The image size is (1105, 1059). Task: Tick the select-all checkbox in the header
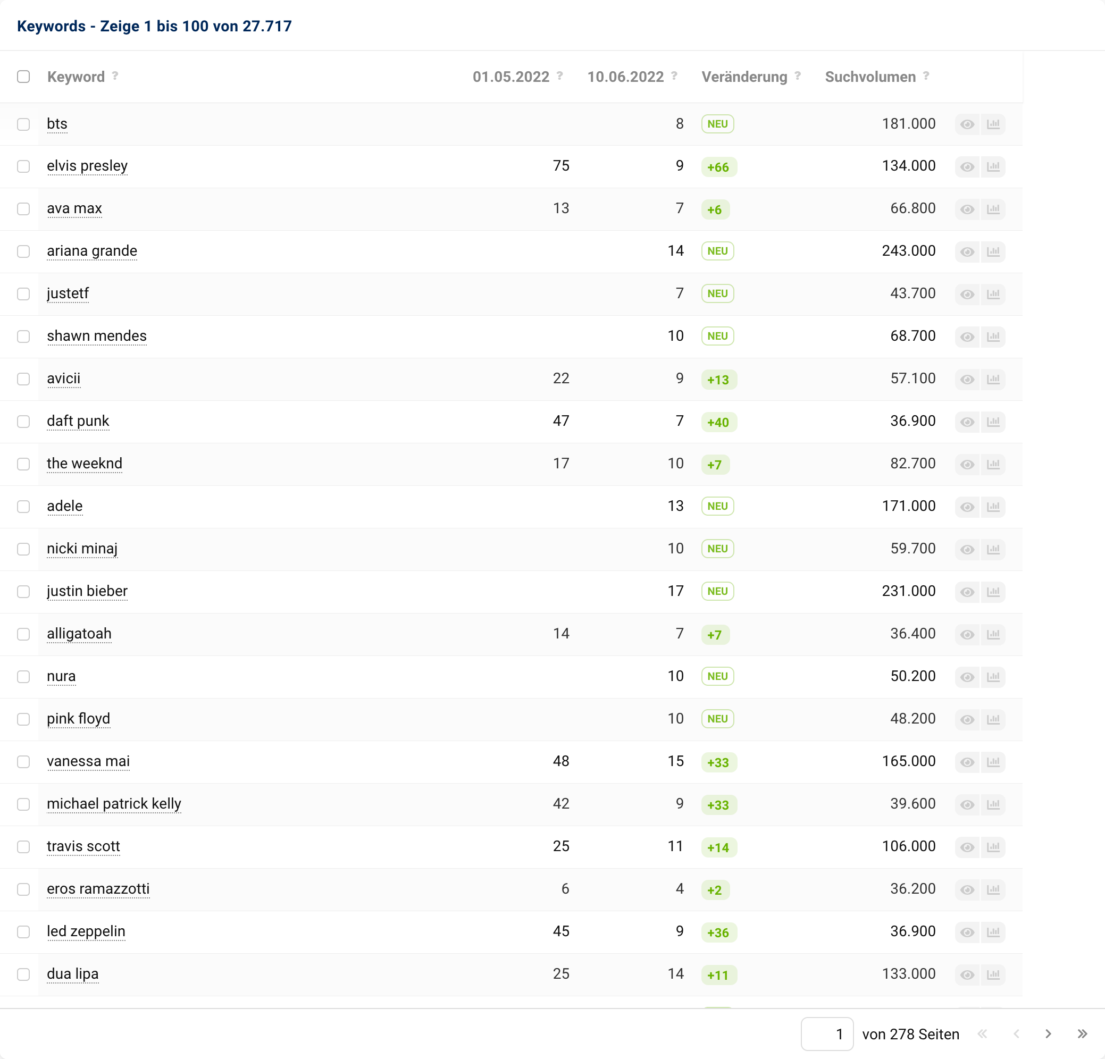[23, 77]
